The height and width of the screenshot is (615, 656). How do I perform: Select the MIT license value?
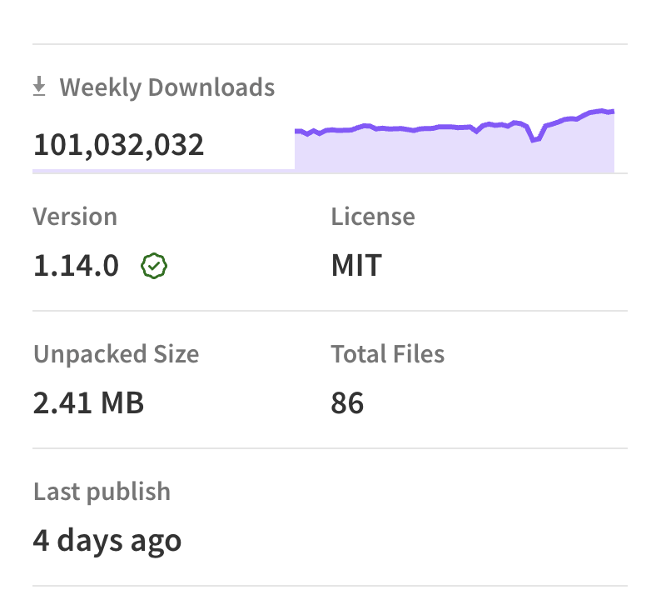(x=356, y=267)
